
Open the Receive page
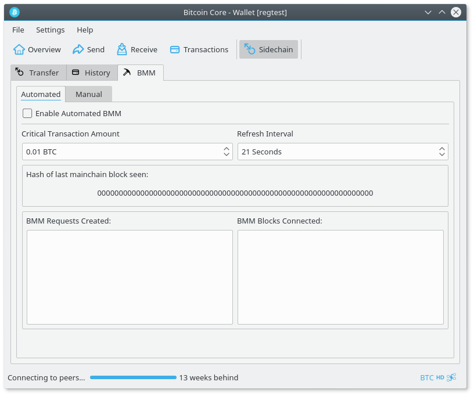[x=137, y=49]
